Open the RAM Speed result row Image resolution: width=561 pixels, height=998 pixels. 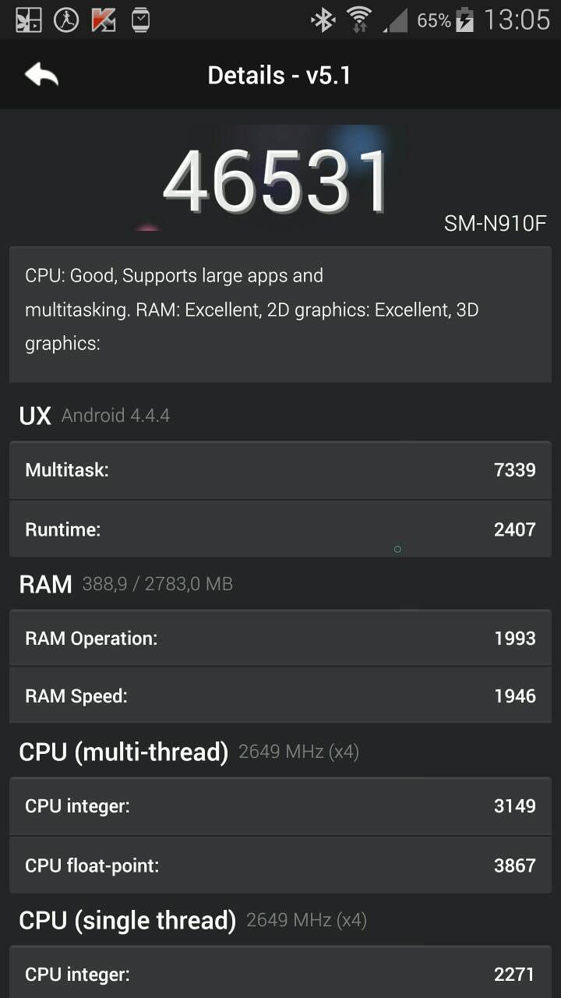click(280, 696)
